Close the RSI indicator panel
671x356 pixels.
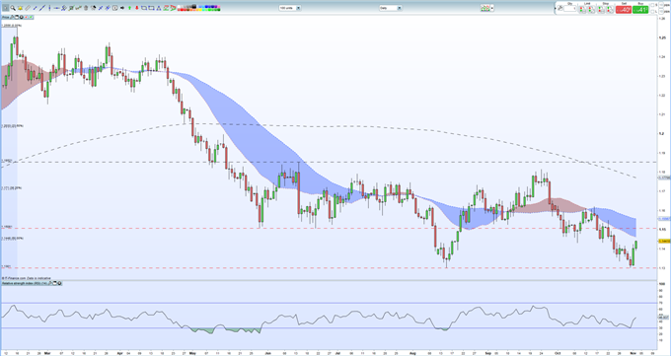click(59, 283)
